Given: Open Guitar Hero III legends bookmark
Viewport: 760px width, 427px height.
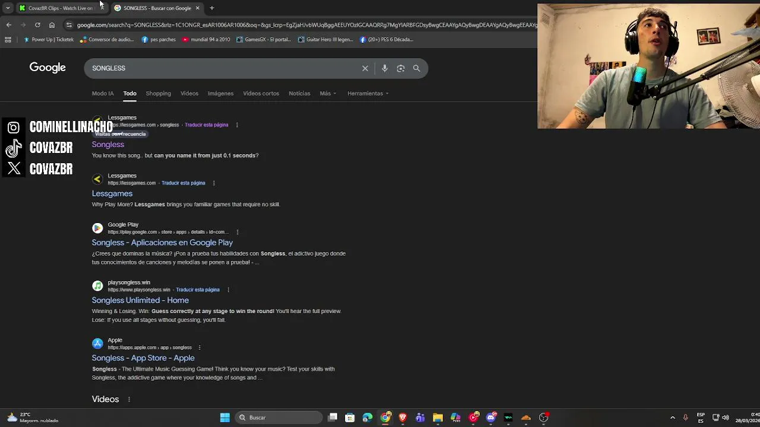Looking at the screenshot, I should pyautogui.click(x=325, y=40).
